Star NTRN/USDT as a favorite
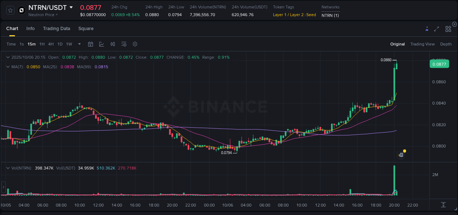Image resolution: width=458 pixels, height=215 pixels. pyautogui.click(x=10, y=10)
